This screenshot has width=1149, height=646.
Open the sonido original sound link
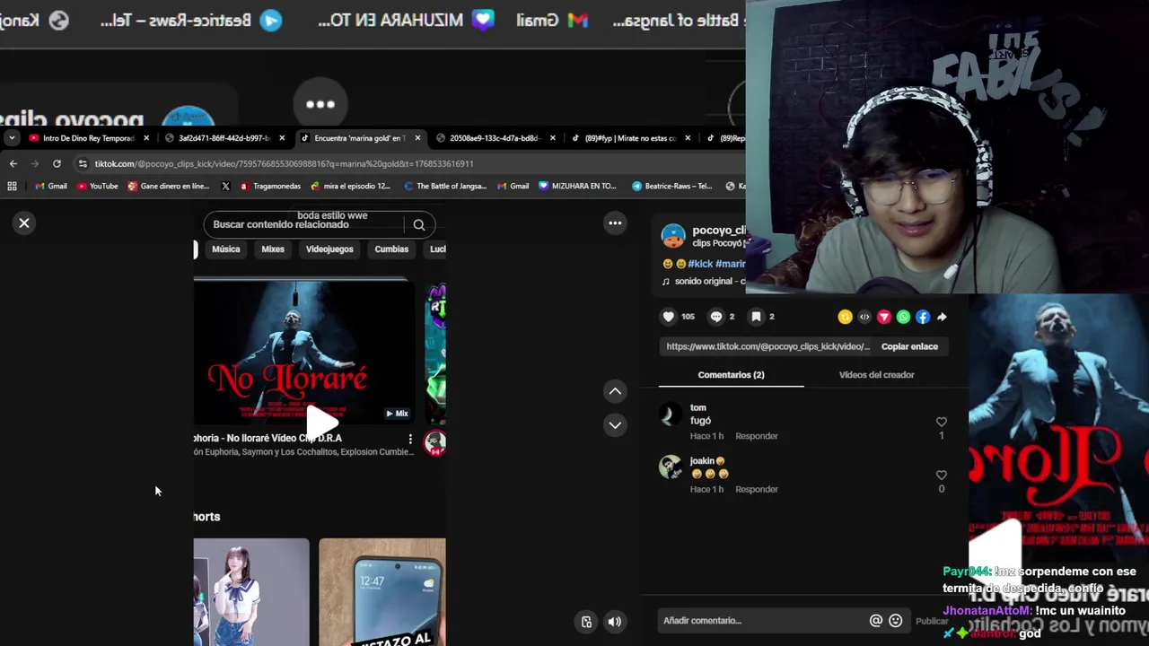704,281
